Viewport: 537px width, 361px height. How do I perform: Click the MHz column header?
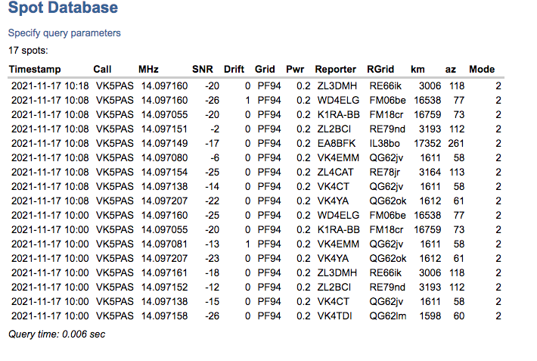point(148,69)
